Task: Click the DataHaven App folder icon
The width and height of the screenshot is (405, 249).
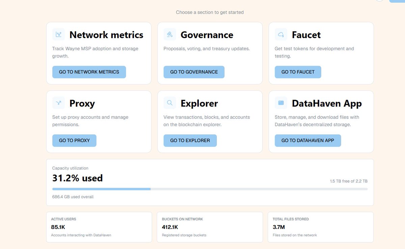Action: pos(281,103)
